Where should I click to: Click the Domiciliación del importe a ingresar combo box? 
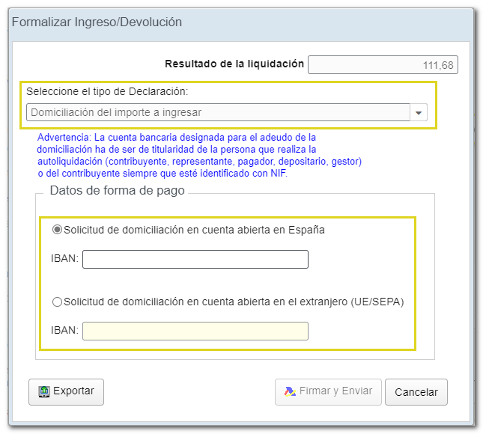coord(217,113)
